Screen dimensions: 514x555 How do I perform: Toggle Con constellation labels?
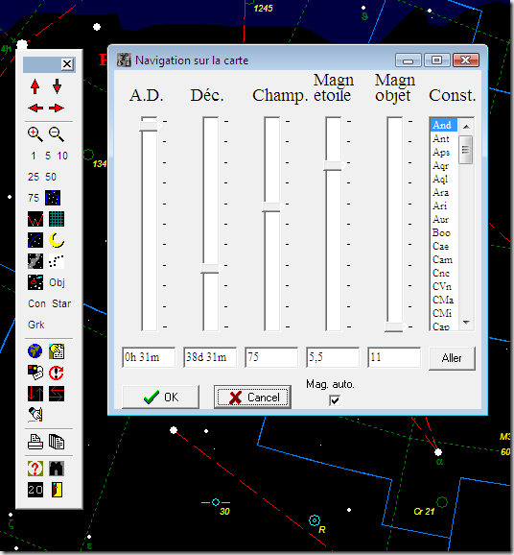36,303
